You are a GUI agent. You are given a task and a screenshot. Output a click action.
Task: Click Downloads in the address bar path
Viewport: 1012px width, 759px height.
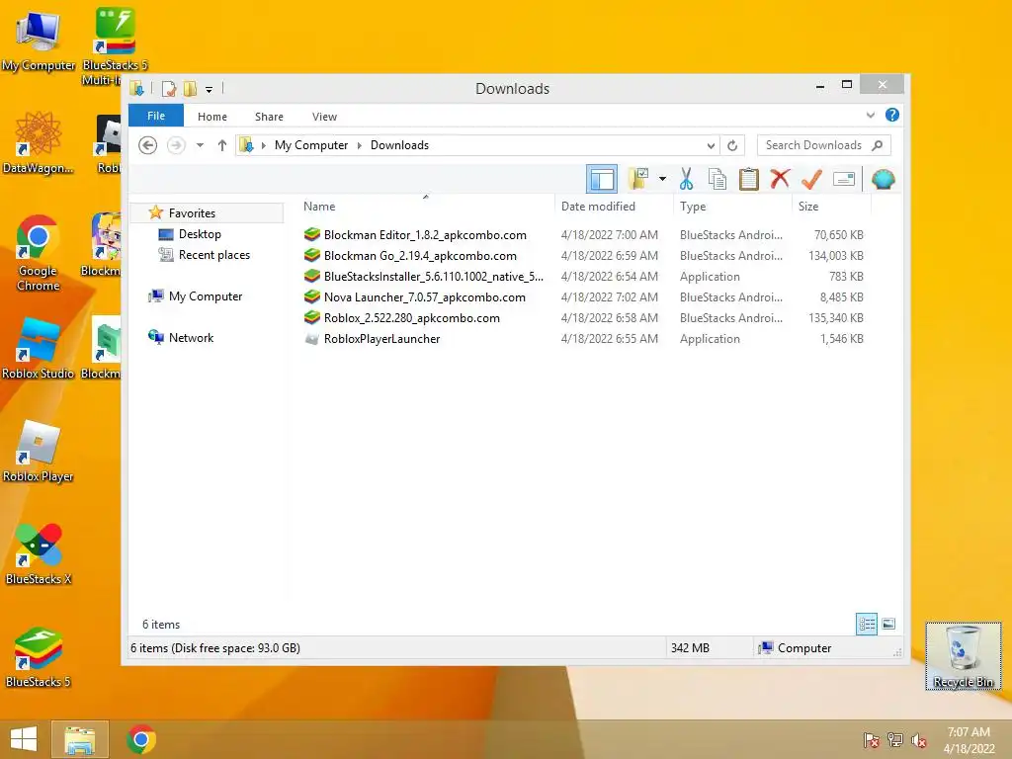(x=399, y=145)
